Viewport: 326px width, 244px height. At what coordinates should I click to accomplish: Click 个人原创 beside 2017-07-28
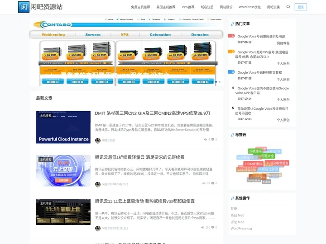[x=283, y=79]
